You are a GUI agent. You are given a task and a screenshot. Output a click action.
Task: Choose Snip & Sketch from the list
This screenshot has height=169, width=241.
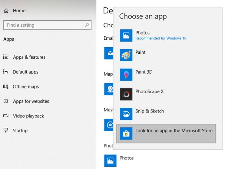[x=149, y=111]
